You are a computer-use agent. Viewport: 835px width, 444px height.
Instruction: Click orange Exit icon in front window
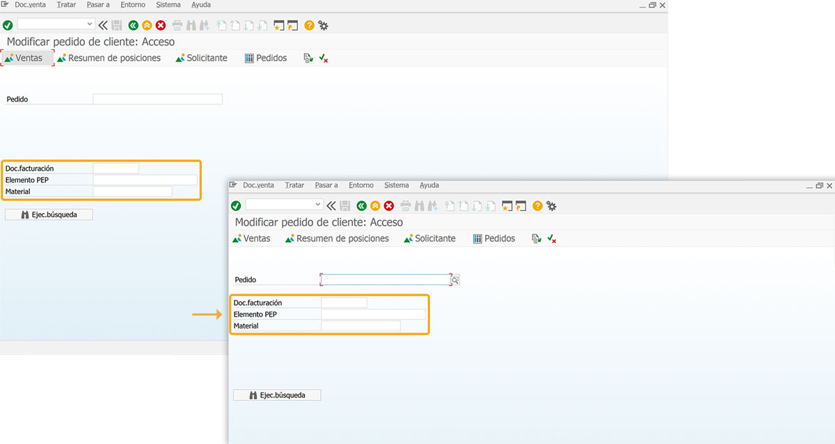coord(375,206)
